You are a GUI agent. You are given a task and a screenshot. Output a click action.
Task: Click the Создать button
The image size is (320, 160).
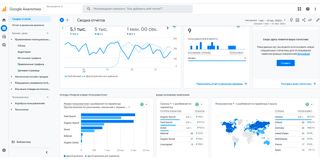click(286, 63)
